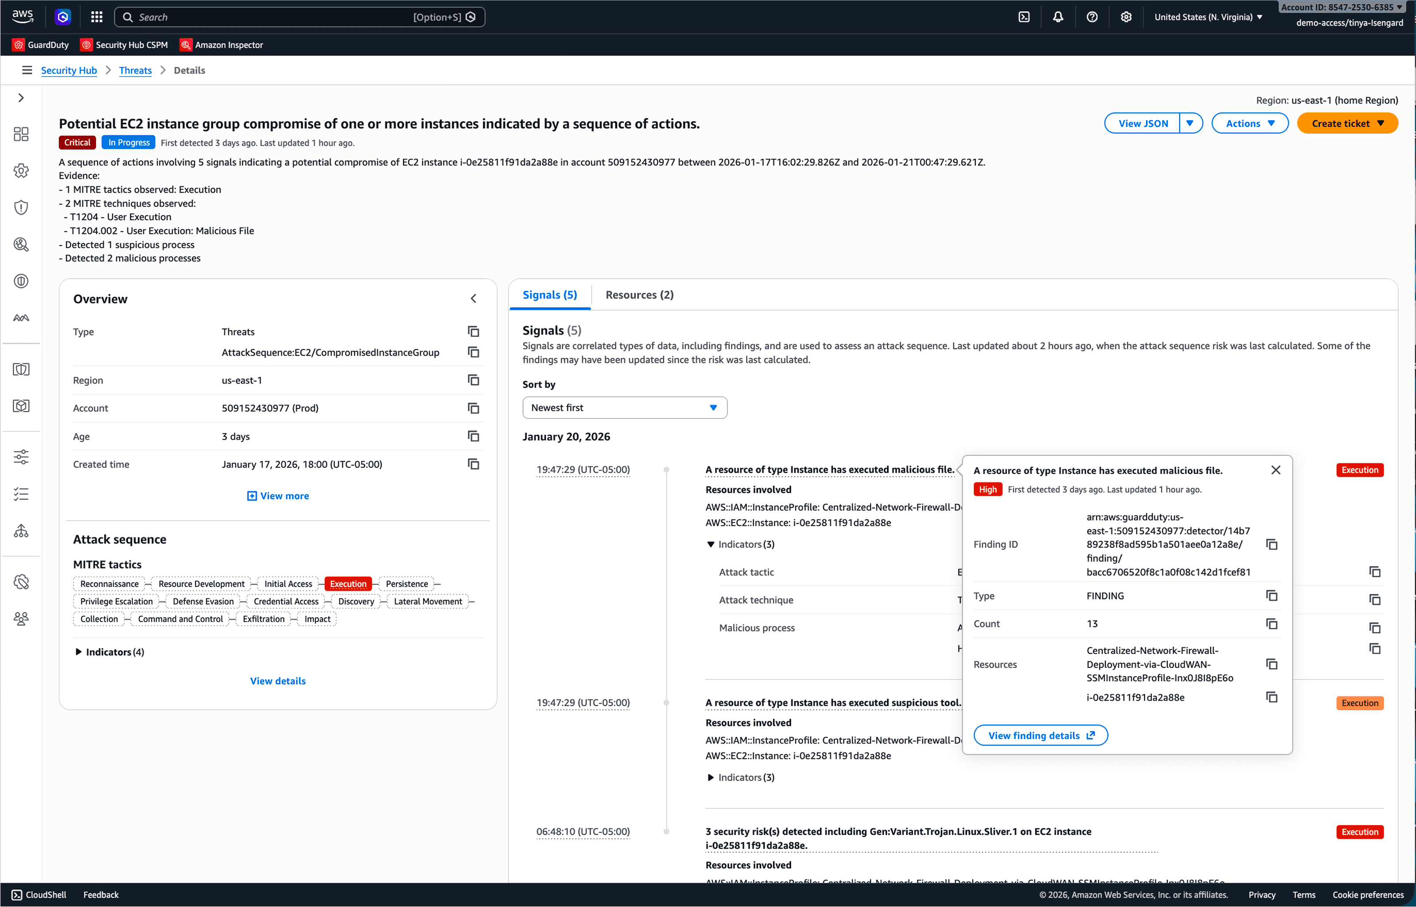Copy the Finding ID ARN in popup
The image size is (1416, 907).
point(1272,544)
